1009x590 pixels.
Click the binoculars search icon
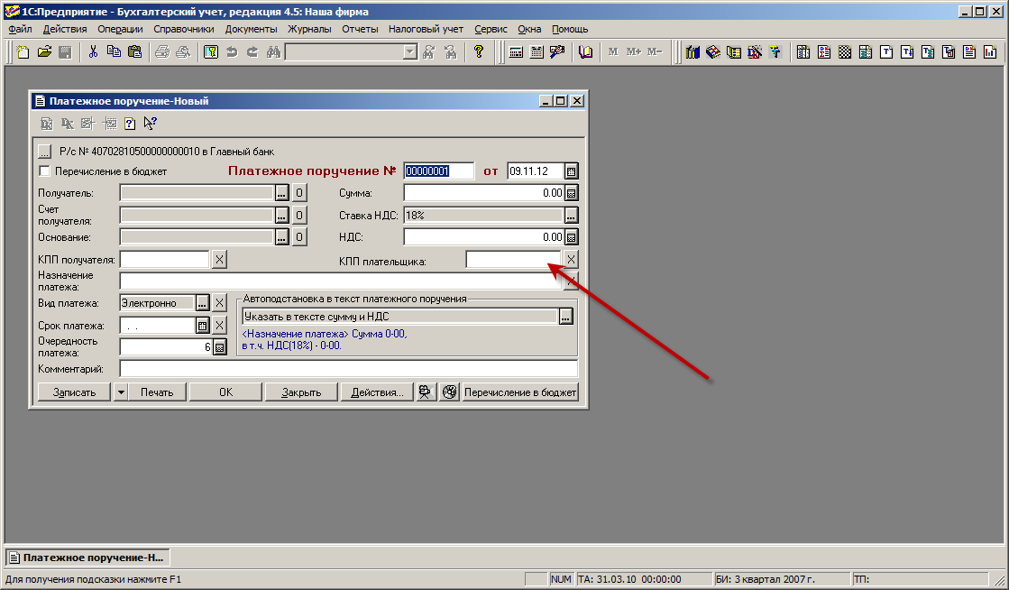pos(274,51)
